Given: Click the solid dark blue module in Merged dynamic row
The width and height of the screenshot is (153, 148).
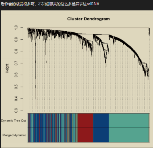Looking at the screenshot, I should (x=101, y=135).
